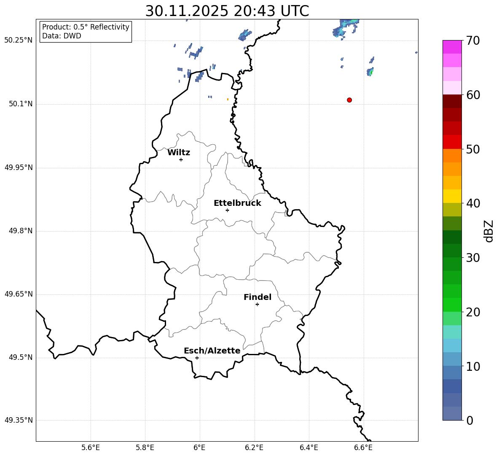Click the Data: DWD text

coord(62,36)
